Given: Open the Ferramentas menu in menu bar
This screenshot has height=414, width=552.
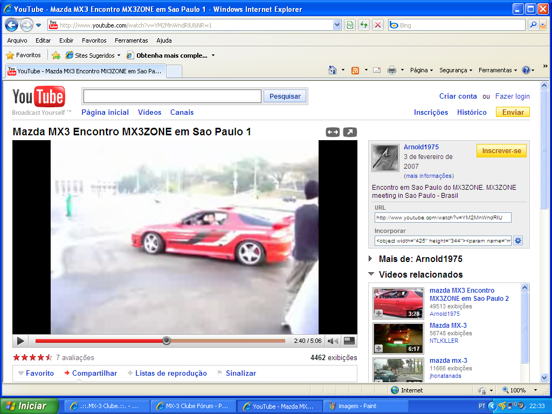Looking at the screenshot, I should coord(131,40).
